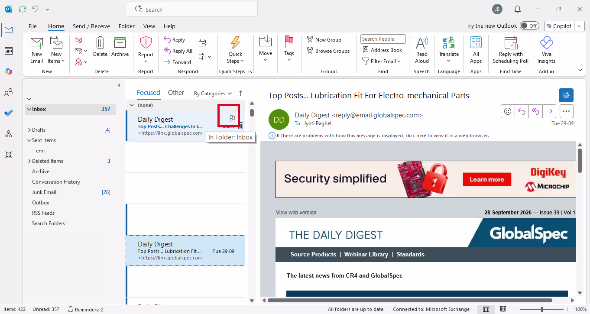
Task: Open the View ribbon tab
Action: [x=149, y=26]
